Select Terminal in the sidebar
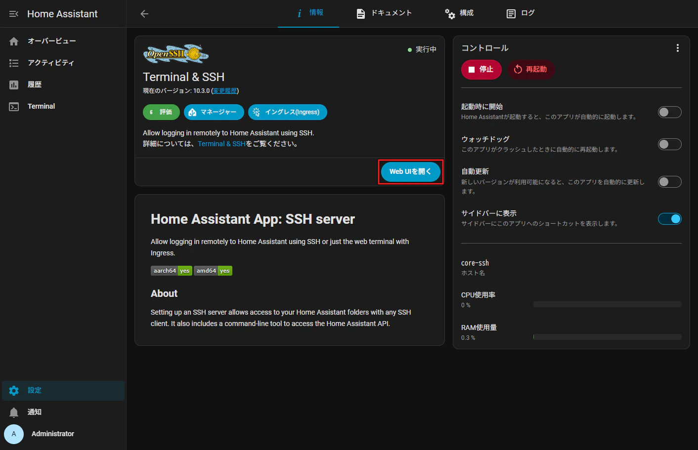Screen dimensions: 698x450 (x=63, y=106)
